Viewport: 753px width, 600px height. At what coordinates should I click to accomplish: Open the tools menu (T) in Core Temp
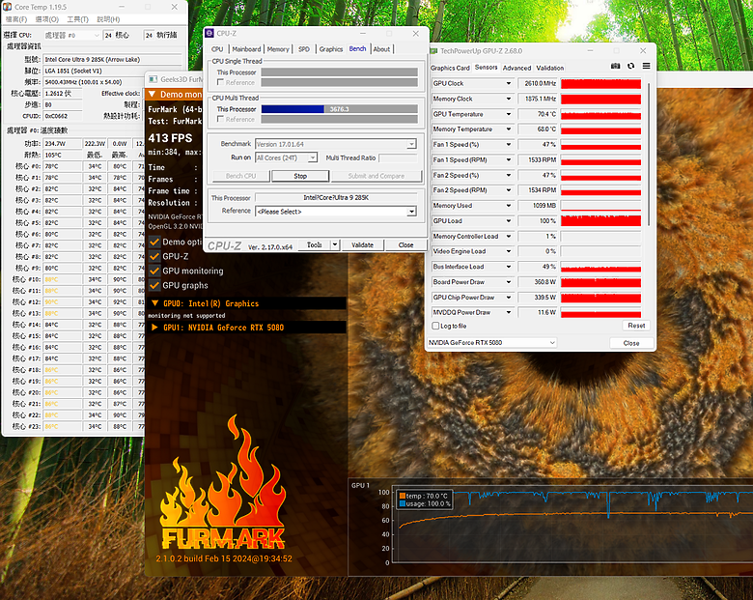pyautogui.click(x=78, y=19)
